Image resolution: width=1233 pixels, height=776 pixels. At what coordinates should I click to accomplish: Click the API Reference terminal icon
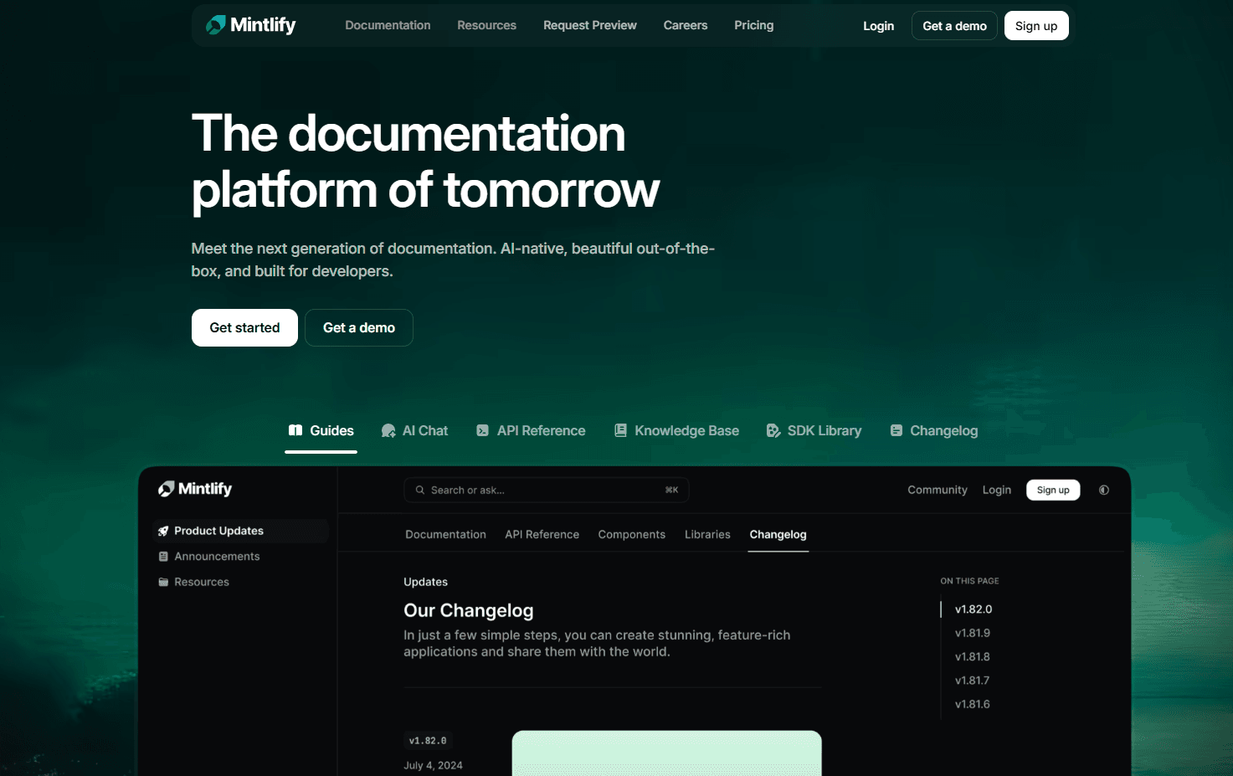tap(483, 430)
